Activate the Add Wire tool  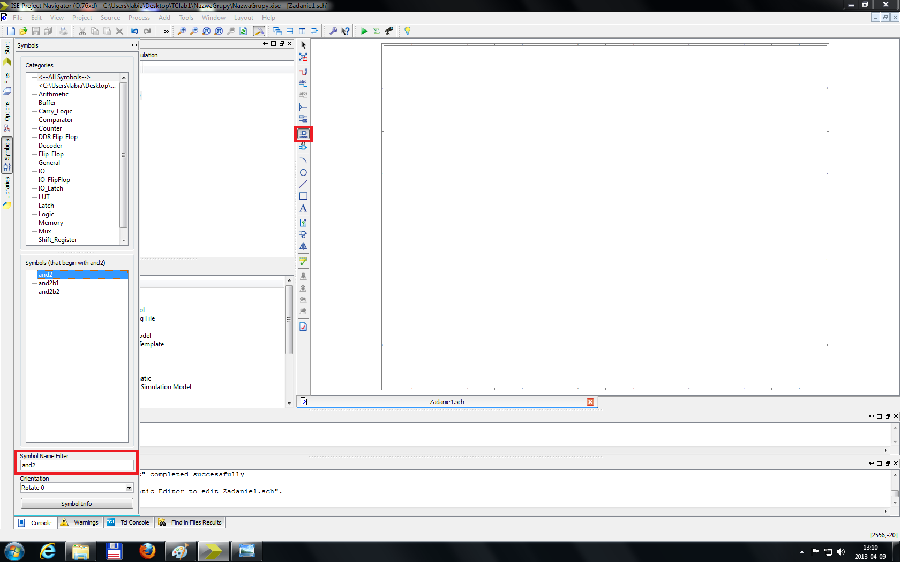[303, 71]
